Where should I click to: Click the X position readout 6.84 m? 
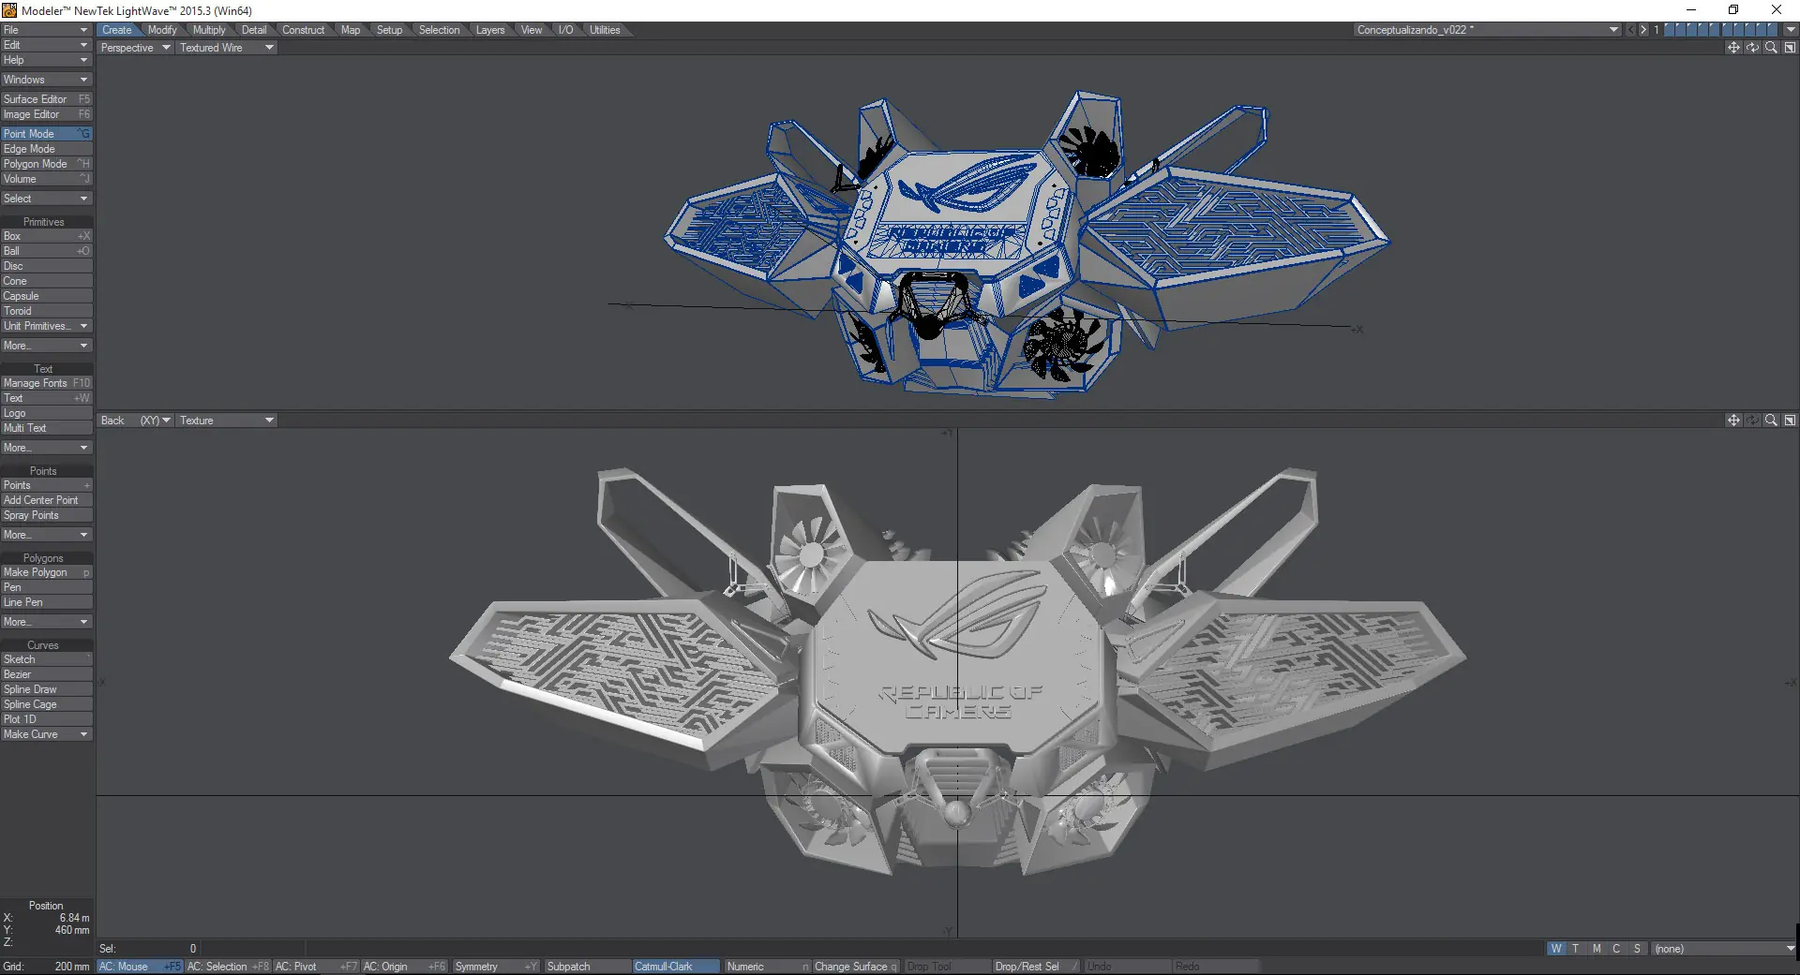(73, 918)
